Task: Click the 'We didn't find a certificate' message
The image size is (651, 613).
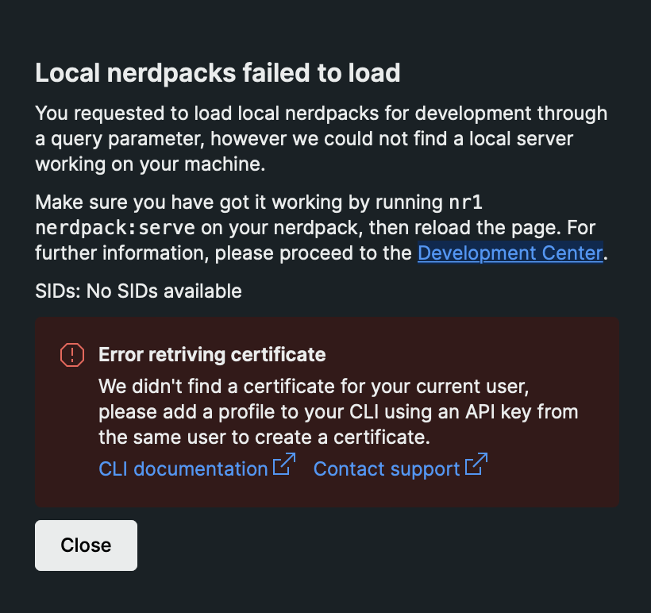Action: tap(338, 411)
